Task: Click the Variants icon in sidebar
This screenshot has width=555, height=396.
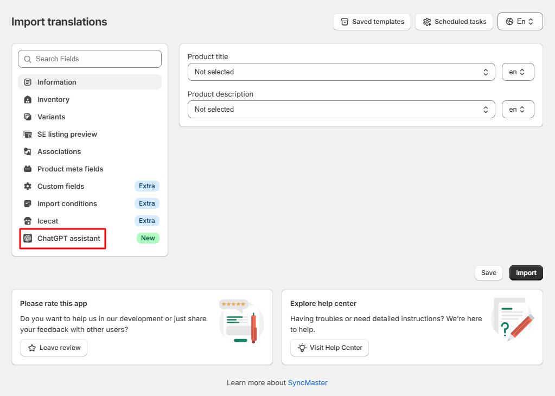Action: [x=28, y=117]
